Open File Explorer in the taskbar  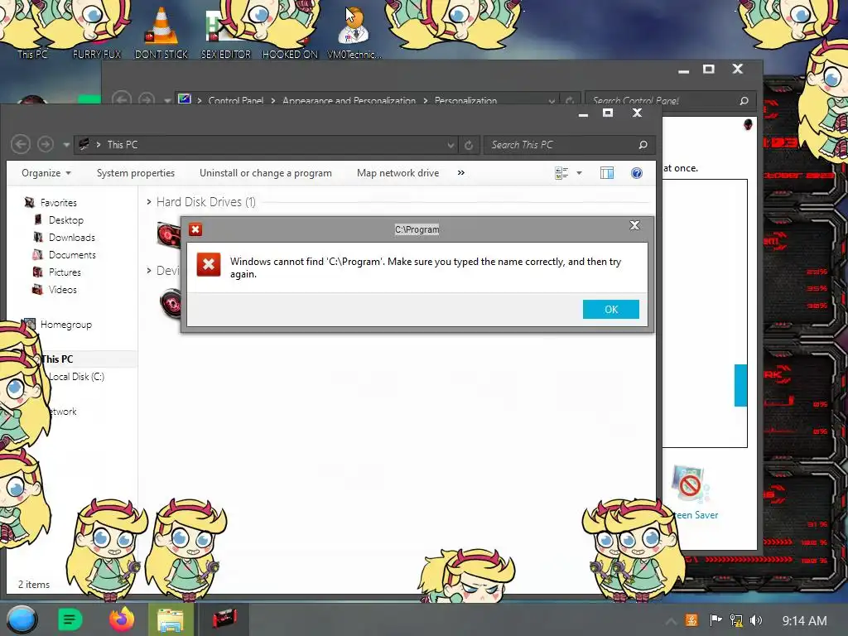171,619
